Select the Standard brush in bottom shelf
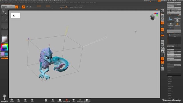Image resolution: width=183 pixels, height=103 pixels. [x=12, y=100]
